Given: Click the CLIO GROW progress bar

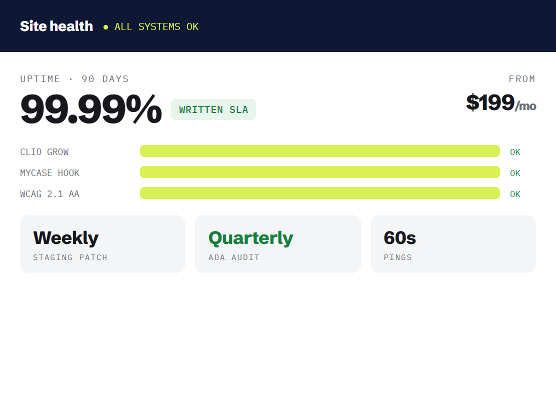Looking at the screenshot, I should 320,151.
